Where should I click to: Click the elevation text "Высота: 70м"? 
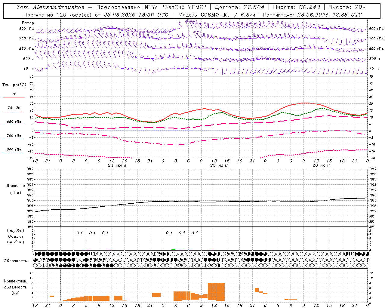click(x=347, y=7)
